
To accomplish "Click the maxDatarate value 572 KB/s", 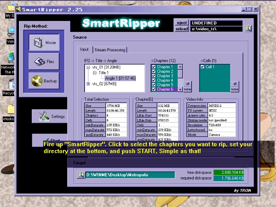I will click(x=116, y=130).
